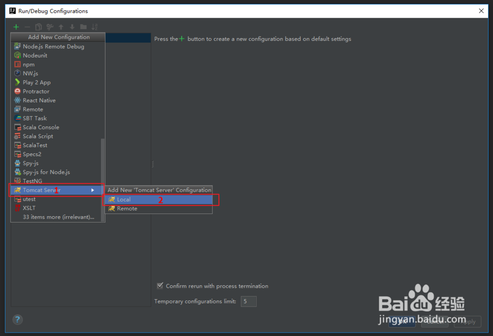Pick TestNG configuration type
Image resolution: width=493 pixels, height=336 pixels.
pos(56,181)
